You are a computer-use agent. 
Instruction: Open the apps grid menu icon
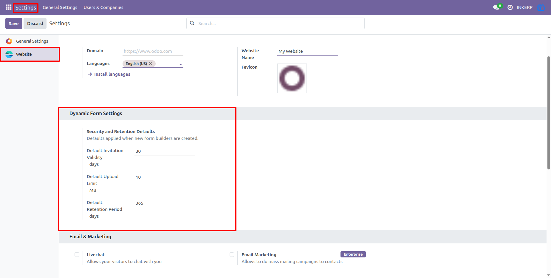[8, 7]
